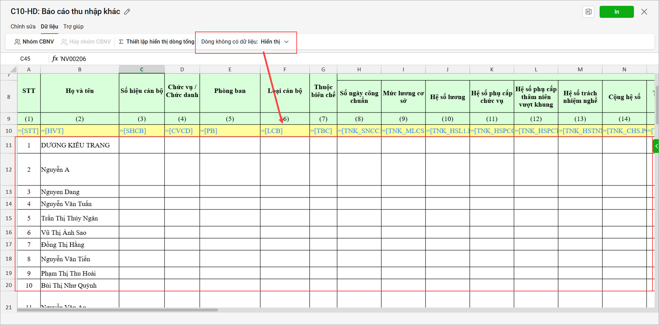
Task: Open the Chỉnh sửa tab
Action: pyautogui.click(x=23, y=26)
